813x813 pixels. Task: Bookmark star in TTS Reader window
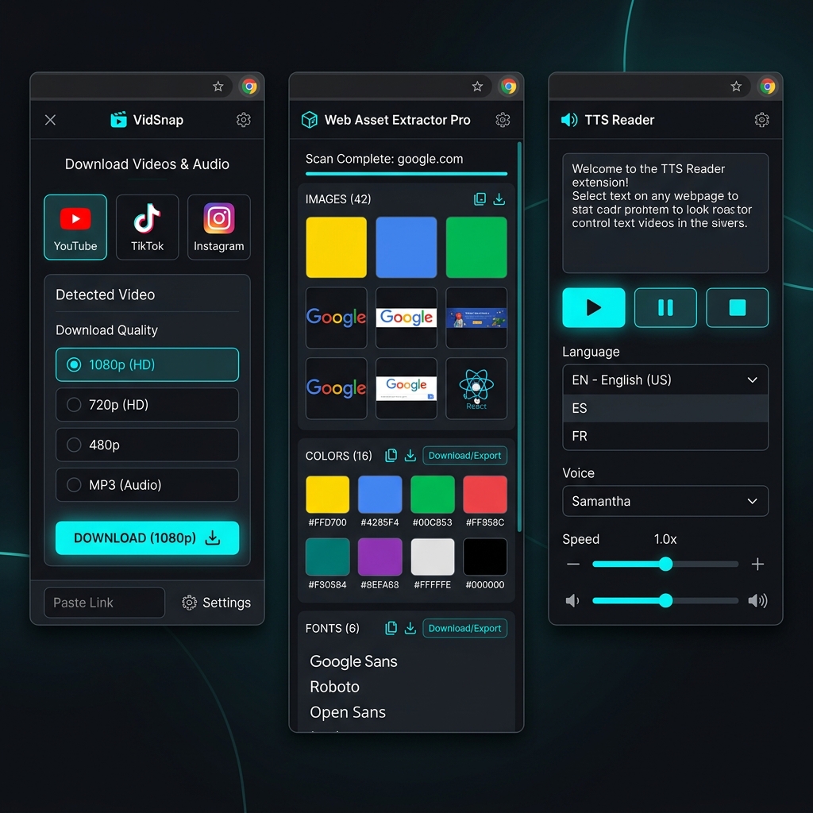736,87
